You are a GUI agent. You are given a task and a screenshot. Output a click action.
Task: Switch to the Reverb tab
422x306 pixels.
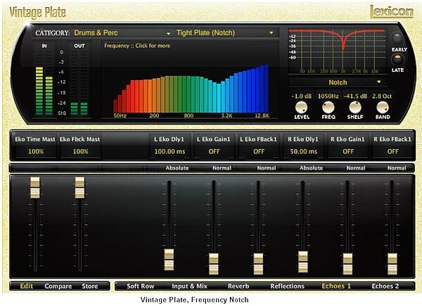coord(238,286)
